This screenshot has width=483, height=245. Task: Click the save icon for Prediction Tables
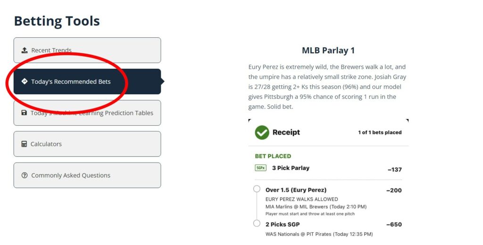(x=24, y=113)
